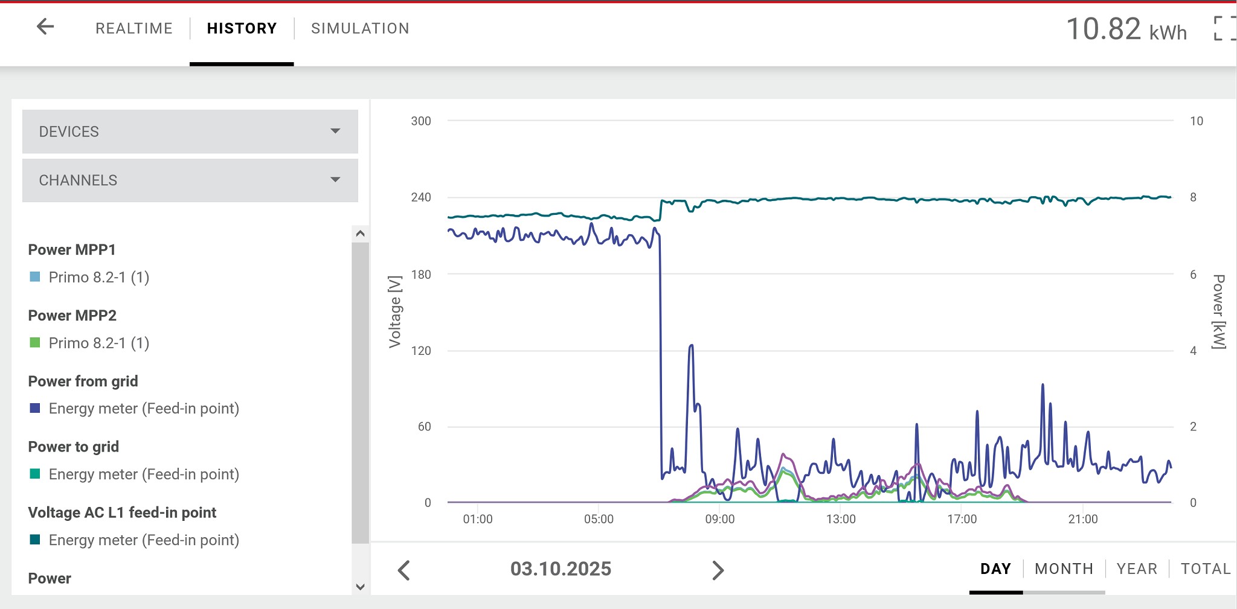Image resolution: width=1237 pixels, height=609 pixels.
Task: Switch to the REALTIME tab
Action: coord(134,28)
